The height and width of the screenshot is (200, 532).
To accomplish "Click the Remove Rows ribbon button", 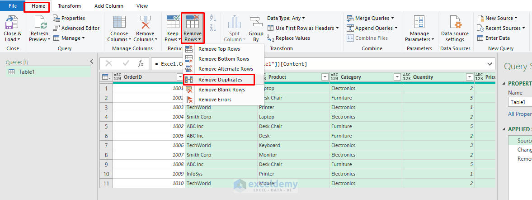I will click(193, 28).
